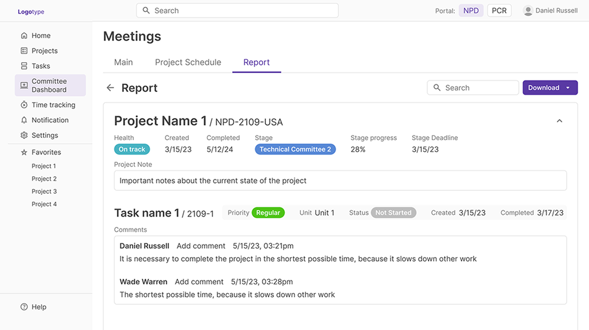This screenshot has width=589, height=330.
Task: Open Projects via its sidebar icon
Action: click(x=24, y=51)
